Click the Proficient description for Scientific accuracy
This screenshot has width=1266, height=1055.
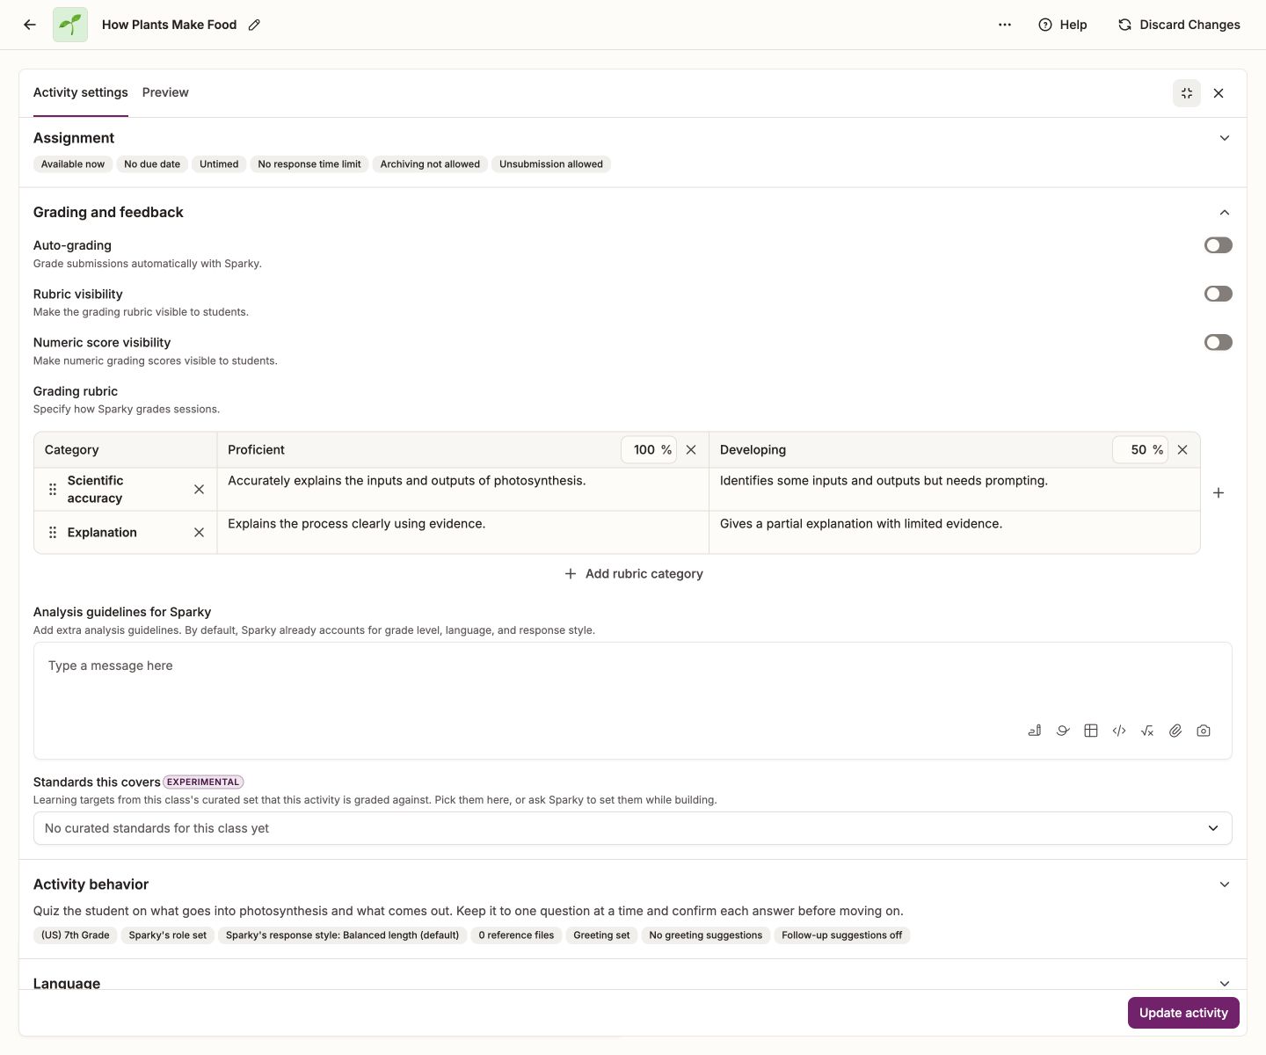[x=462, y=490]
